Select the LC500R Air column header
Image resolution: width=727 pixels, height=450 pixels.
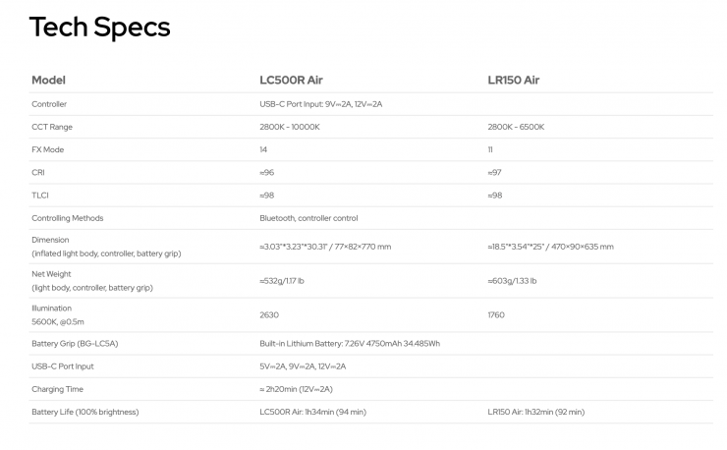point(291,80)
